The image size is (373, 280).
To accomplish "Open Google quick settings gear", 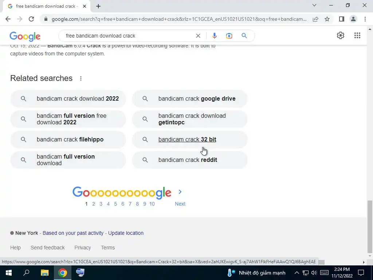I will 341,35.
